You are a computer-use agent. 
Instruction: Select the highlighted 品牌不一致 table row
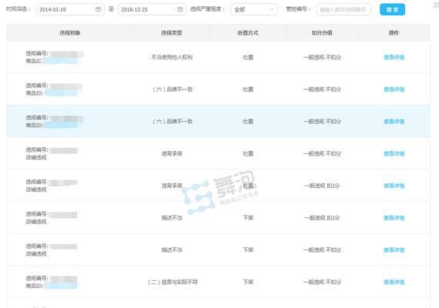click(218, 121)
